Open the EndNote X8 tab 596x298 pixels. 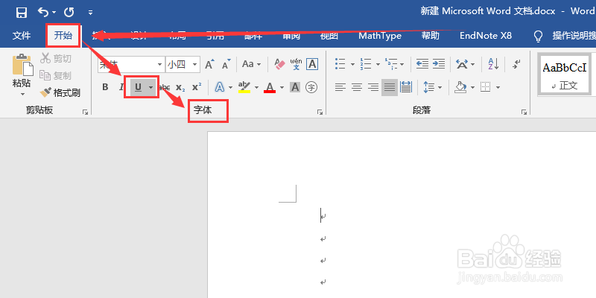(x=486, y=36)
